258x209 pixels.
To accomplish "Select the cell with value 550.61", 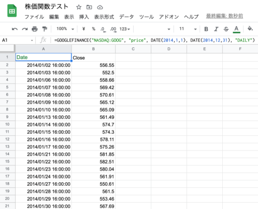I will point(93,184).
